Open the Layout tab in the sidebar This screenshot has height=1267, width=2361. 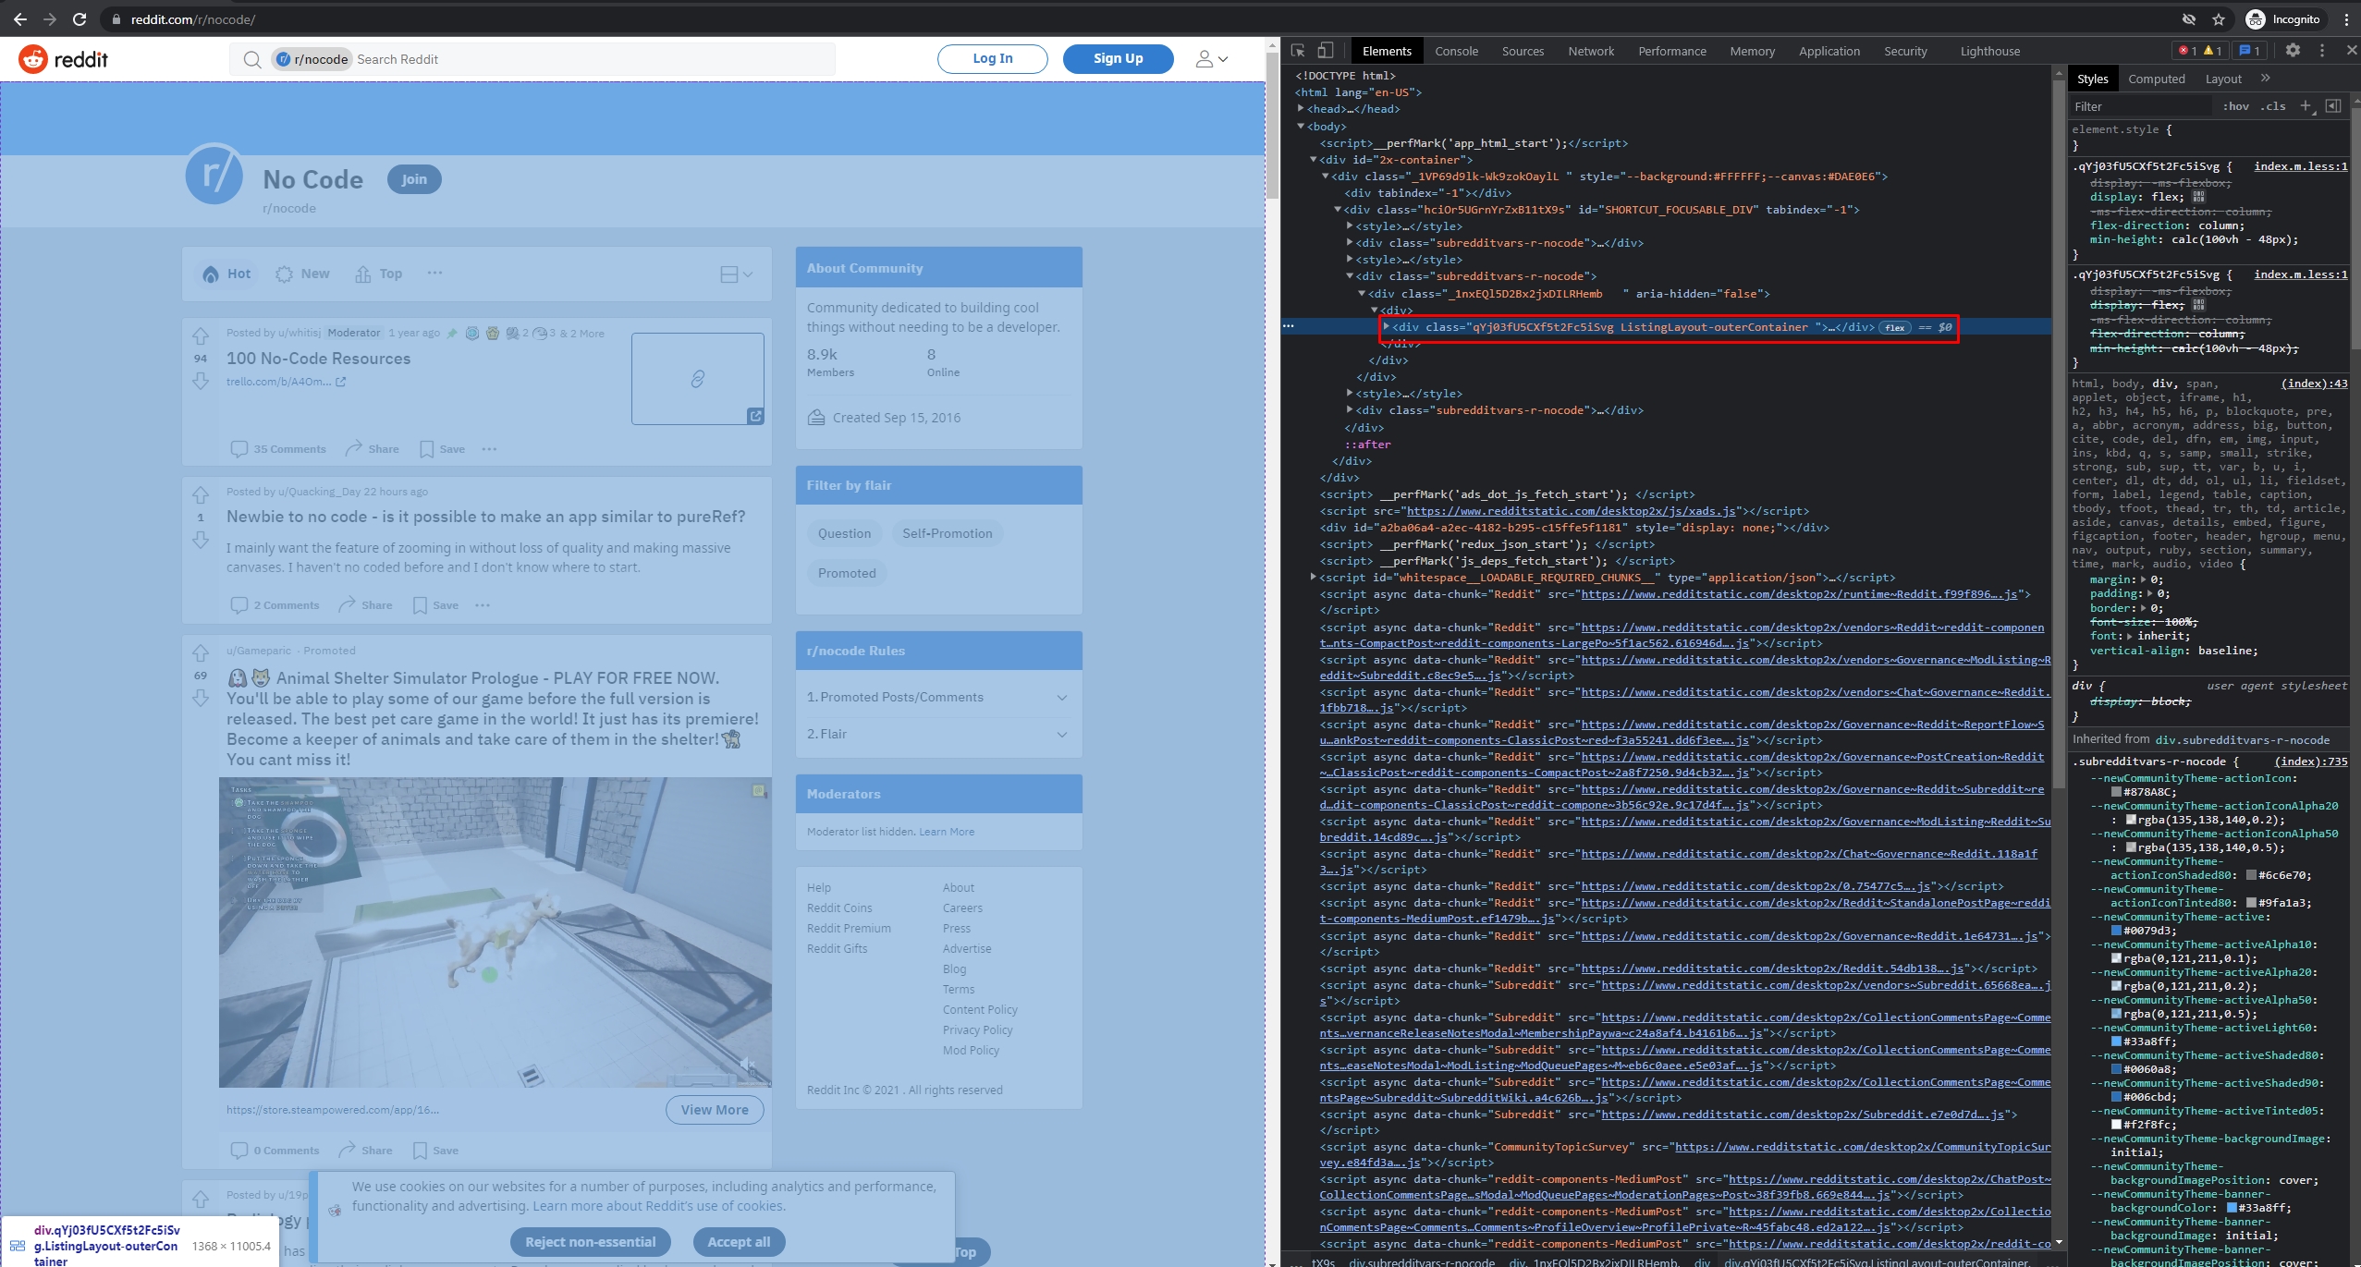2223,79
